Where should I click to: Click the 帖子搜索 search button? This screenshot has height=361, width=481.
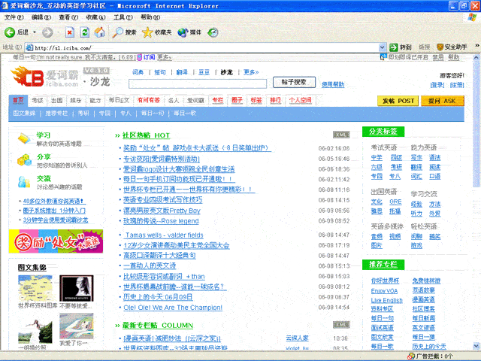(294, 82)
